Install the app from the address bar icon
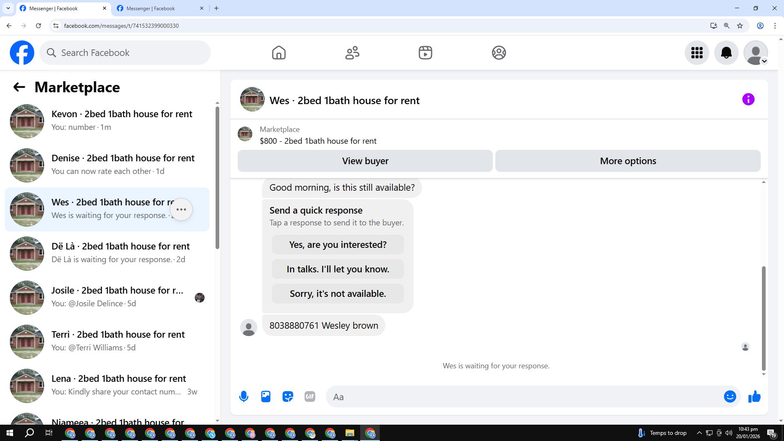Viewport: 784px width, 441px height. pos(714,26)
